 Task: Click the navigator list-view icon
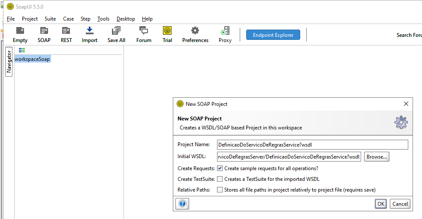(22, 50)
